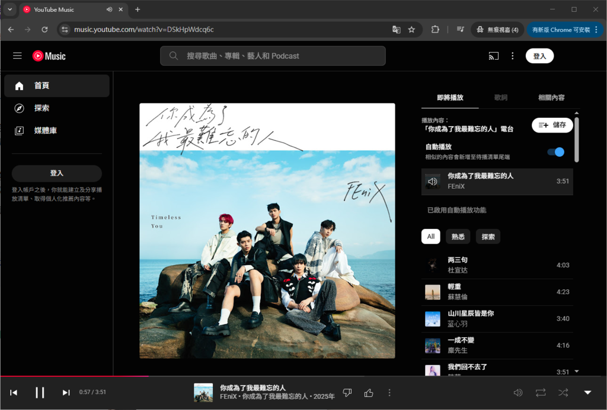
Task: Click the 山川星辰皆是你 queue thumbnail
Action: (432, 319)
